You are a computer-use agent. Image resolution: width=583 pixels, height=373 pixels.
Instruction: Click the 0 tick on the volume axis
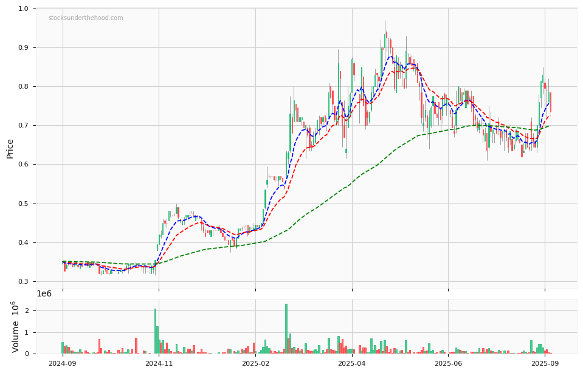click(27, 354)
